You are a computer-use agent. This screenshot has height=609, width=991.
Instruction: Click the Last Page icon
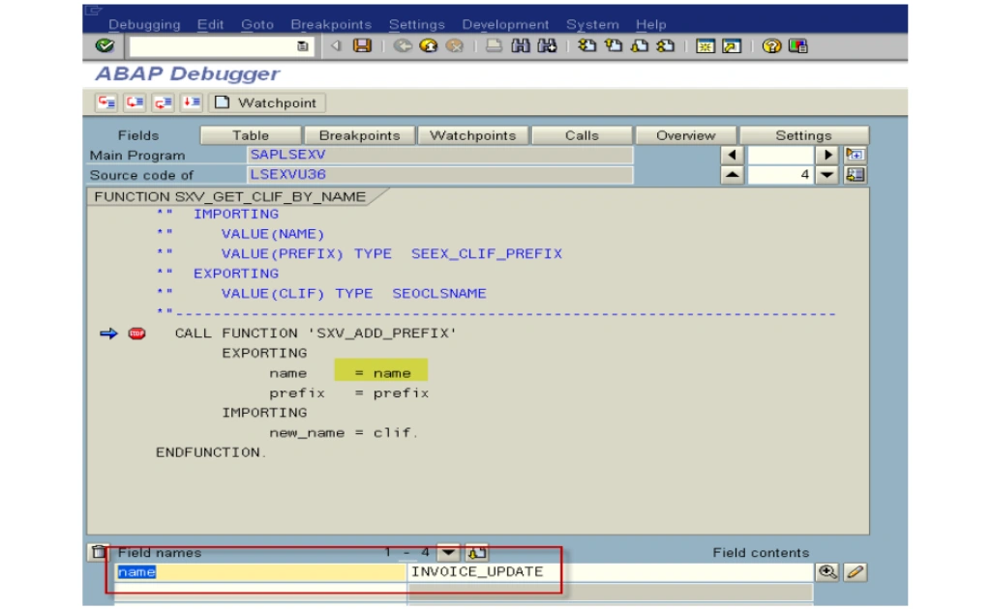point(666,45)
